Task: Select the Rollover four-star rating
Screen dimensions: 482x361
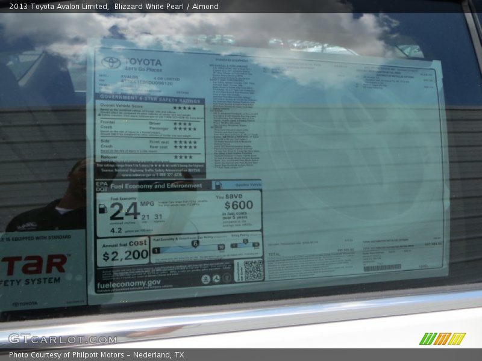Action: (x=182, y=158)
